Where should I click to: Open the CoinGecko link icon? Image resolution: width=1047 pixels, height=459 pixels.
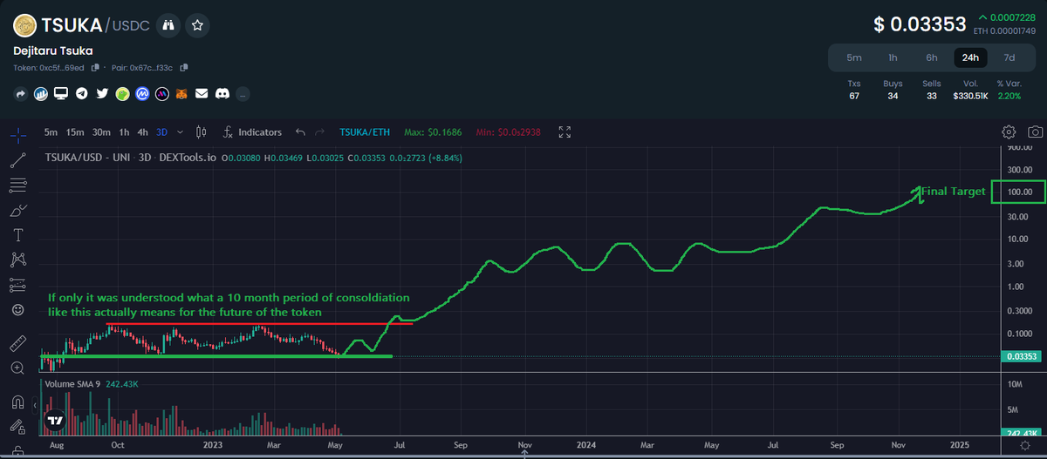point(122,93)
